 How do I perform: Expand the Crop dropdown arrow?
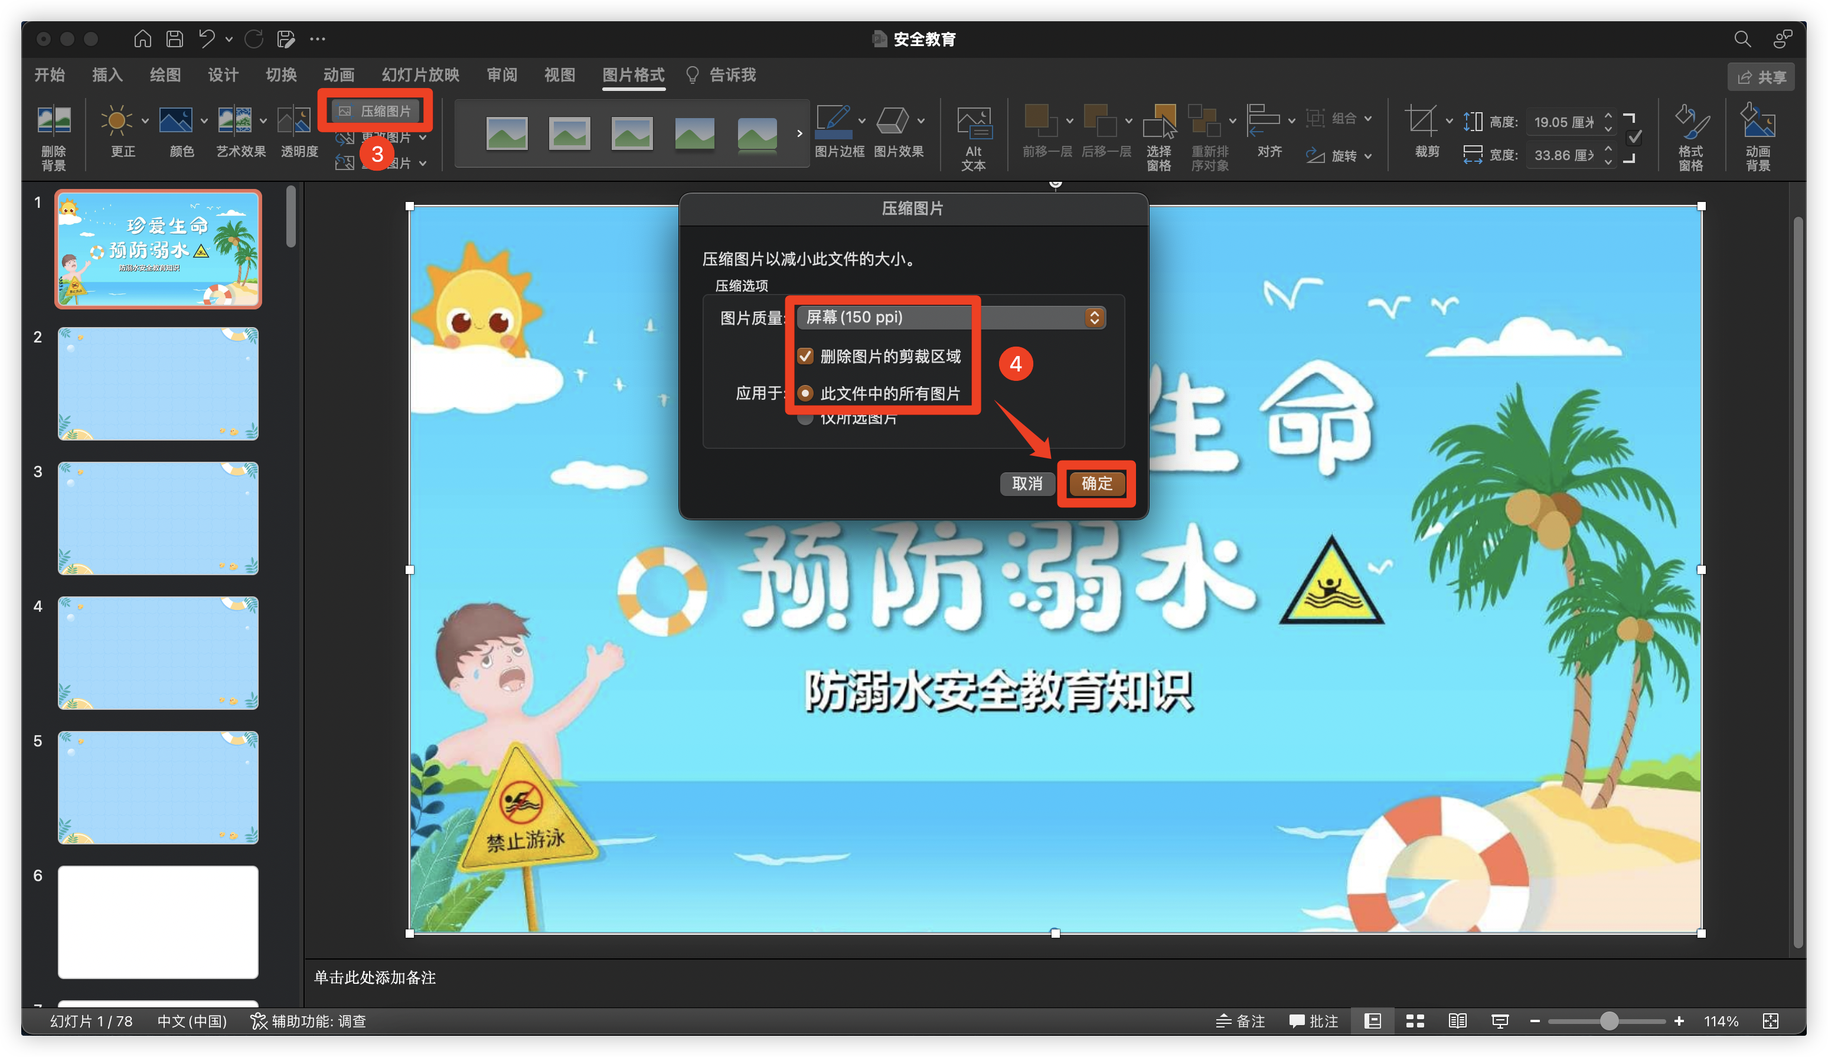point(1448,120)
